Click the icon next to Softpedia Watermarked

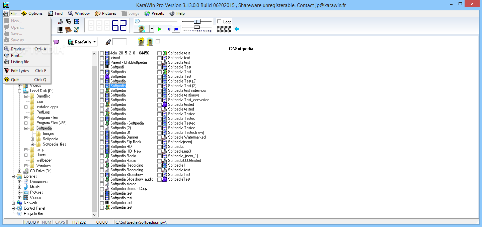(x=165, y=137)
